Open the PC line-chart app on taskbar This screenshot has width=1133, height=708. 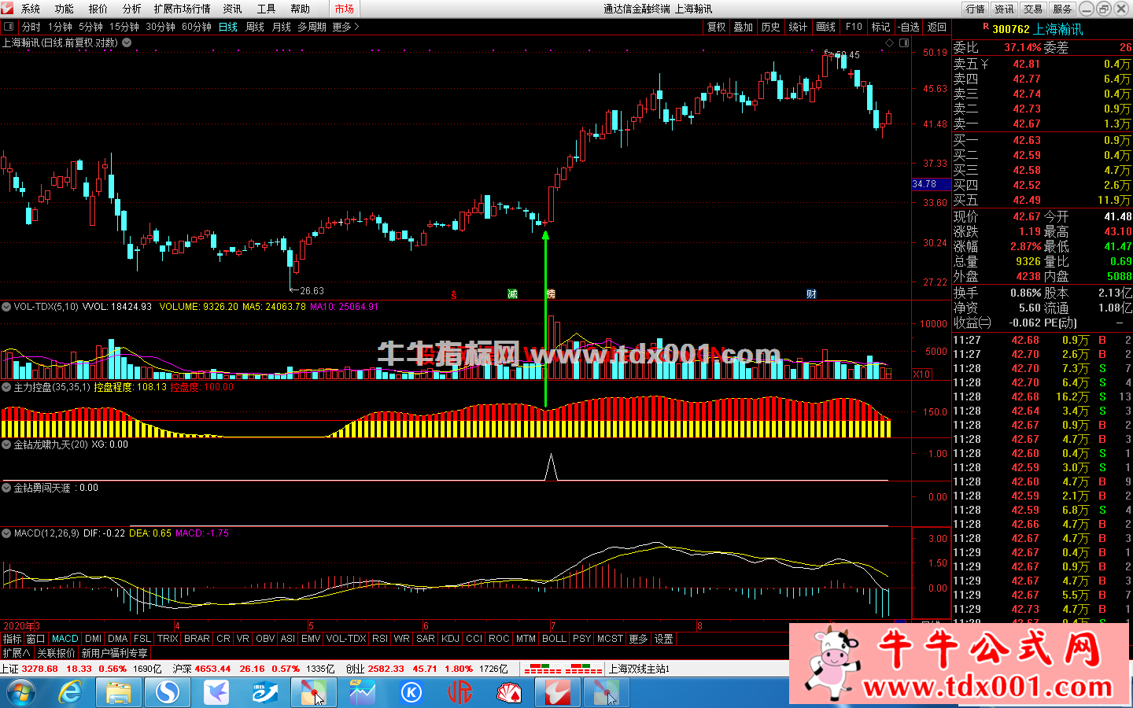(363, 692)
